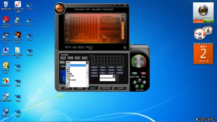Select the house-shaped environment preset icon
The image size is (217, 122).
pyautogui.click(x=63, y=58)
